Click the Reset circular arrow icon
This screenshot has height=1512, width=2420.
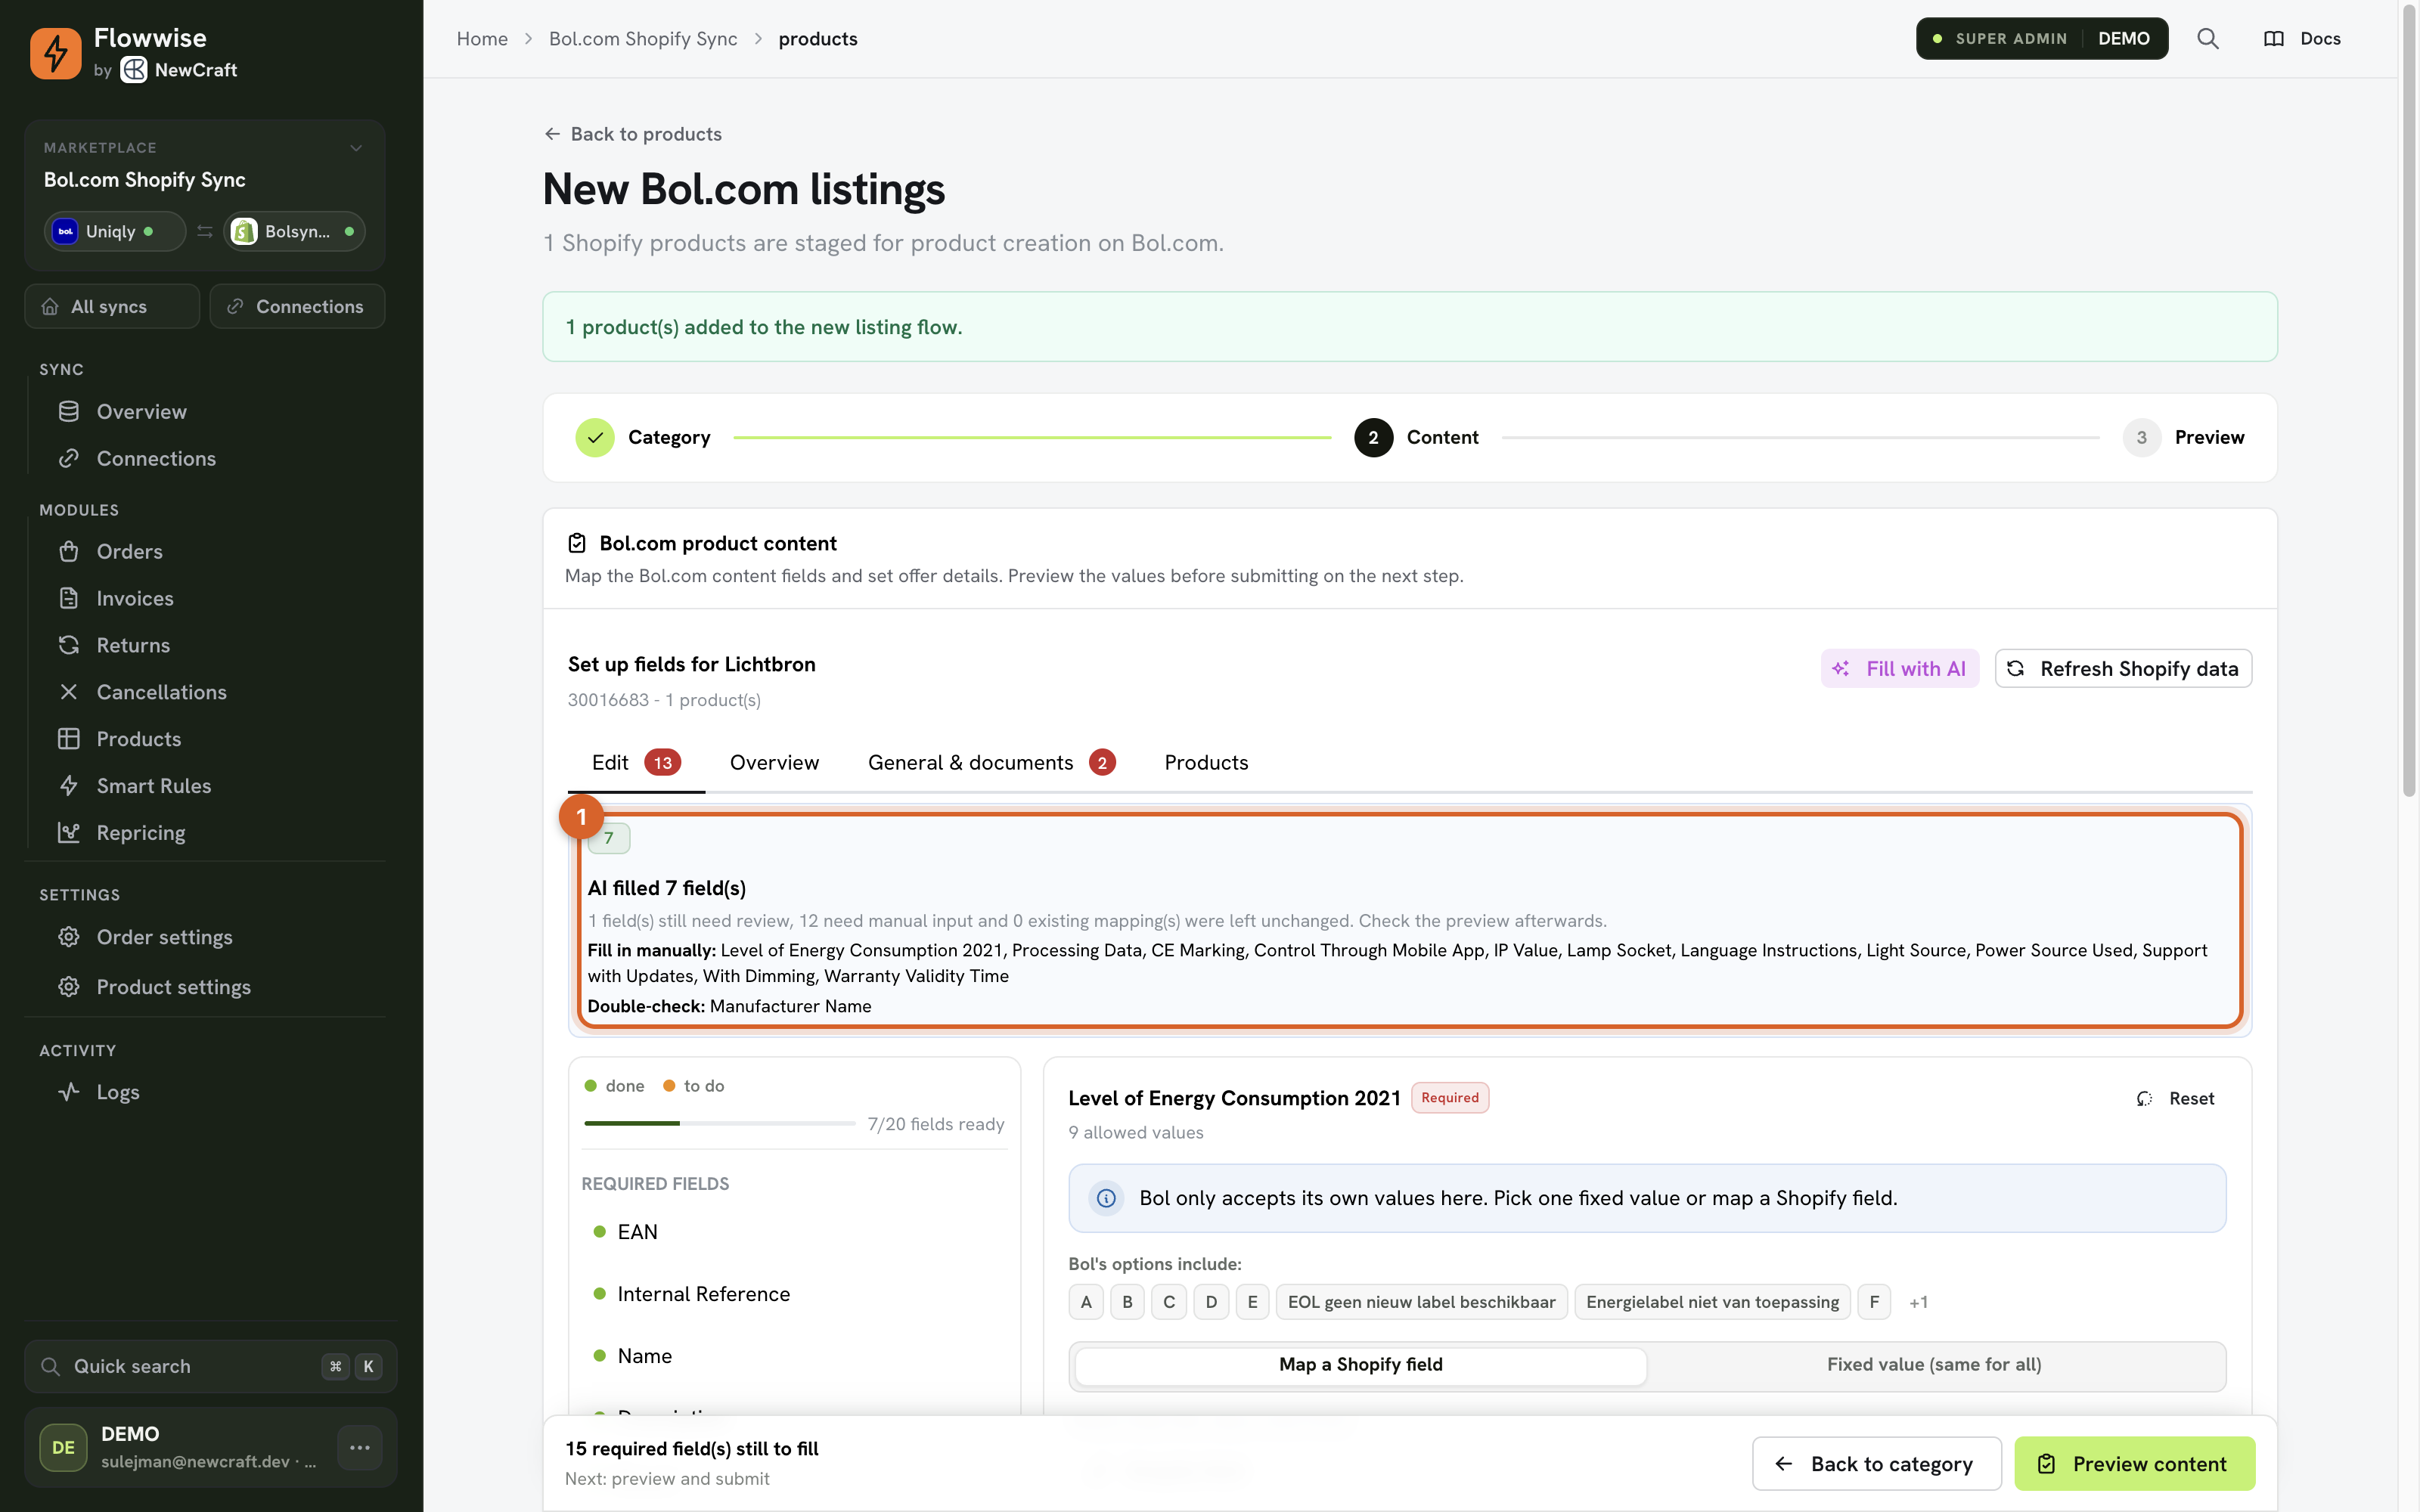pos(2144,1098)
